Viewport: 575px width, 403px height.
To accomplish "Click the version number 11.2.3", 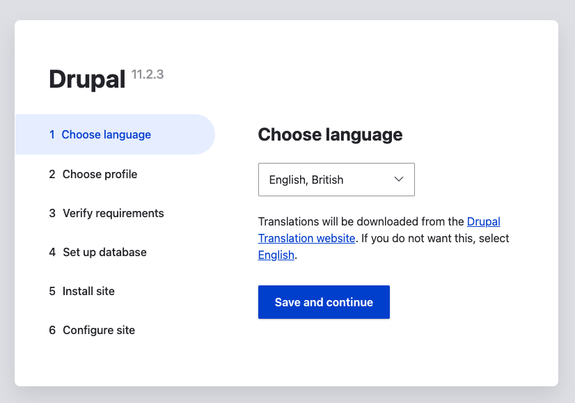I will pos(147,74).
